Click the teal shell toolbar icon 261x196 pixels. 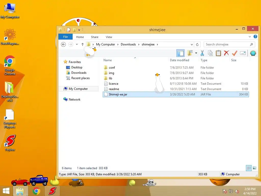253,53
